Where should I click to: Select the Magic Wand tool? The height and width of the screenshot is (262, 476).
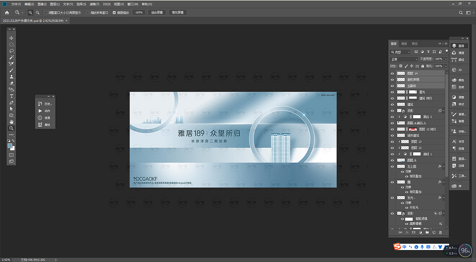tap(12, 57)
